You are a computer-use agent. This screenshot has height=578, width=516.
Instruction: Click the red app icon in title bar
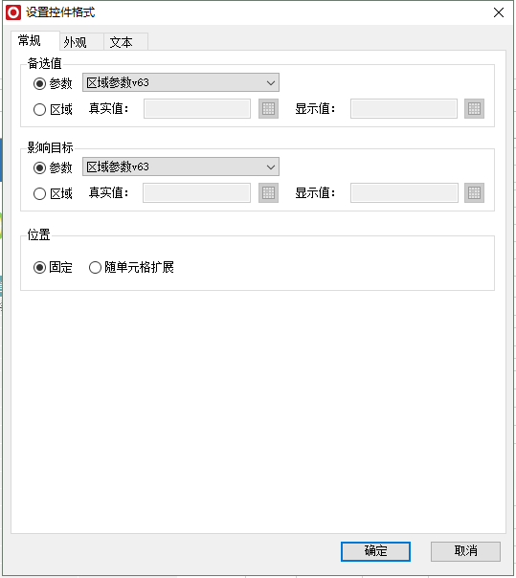point(13,12)
